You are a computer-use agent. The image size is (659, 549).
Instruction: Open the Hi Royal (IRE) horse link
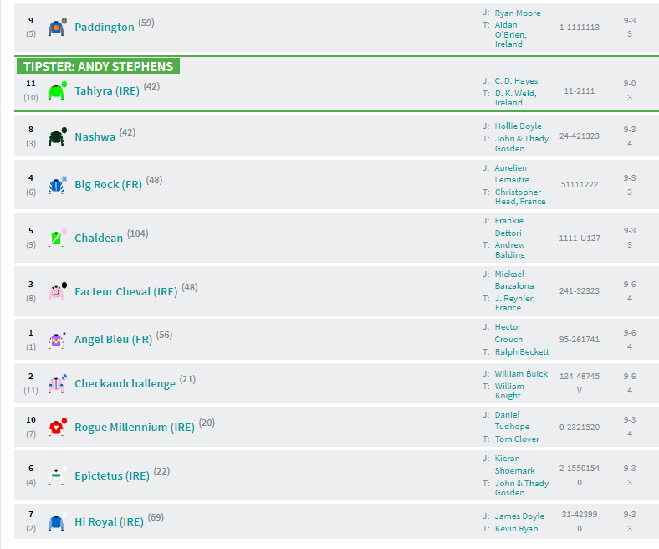109,522
